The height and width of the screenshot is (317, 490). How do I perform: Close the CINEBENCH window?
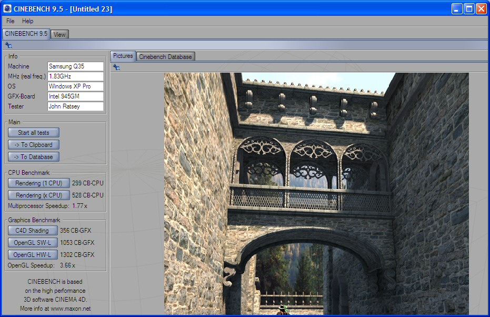pos(481,9)
